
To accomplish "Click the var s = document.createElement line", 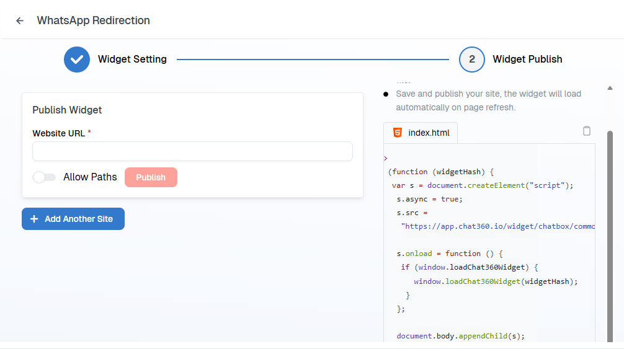I will [x=483, y=185].
